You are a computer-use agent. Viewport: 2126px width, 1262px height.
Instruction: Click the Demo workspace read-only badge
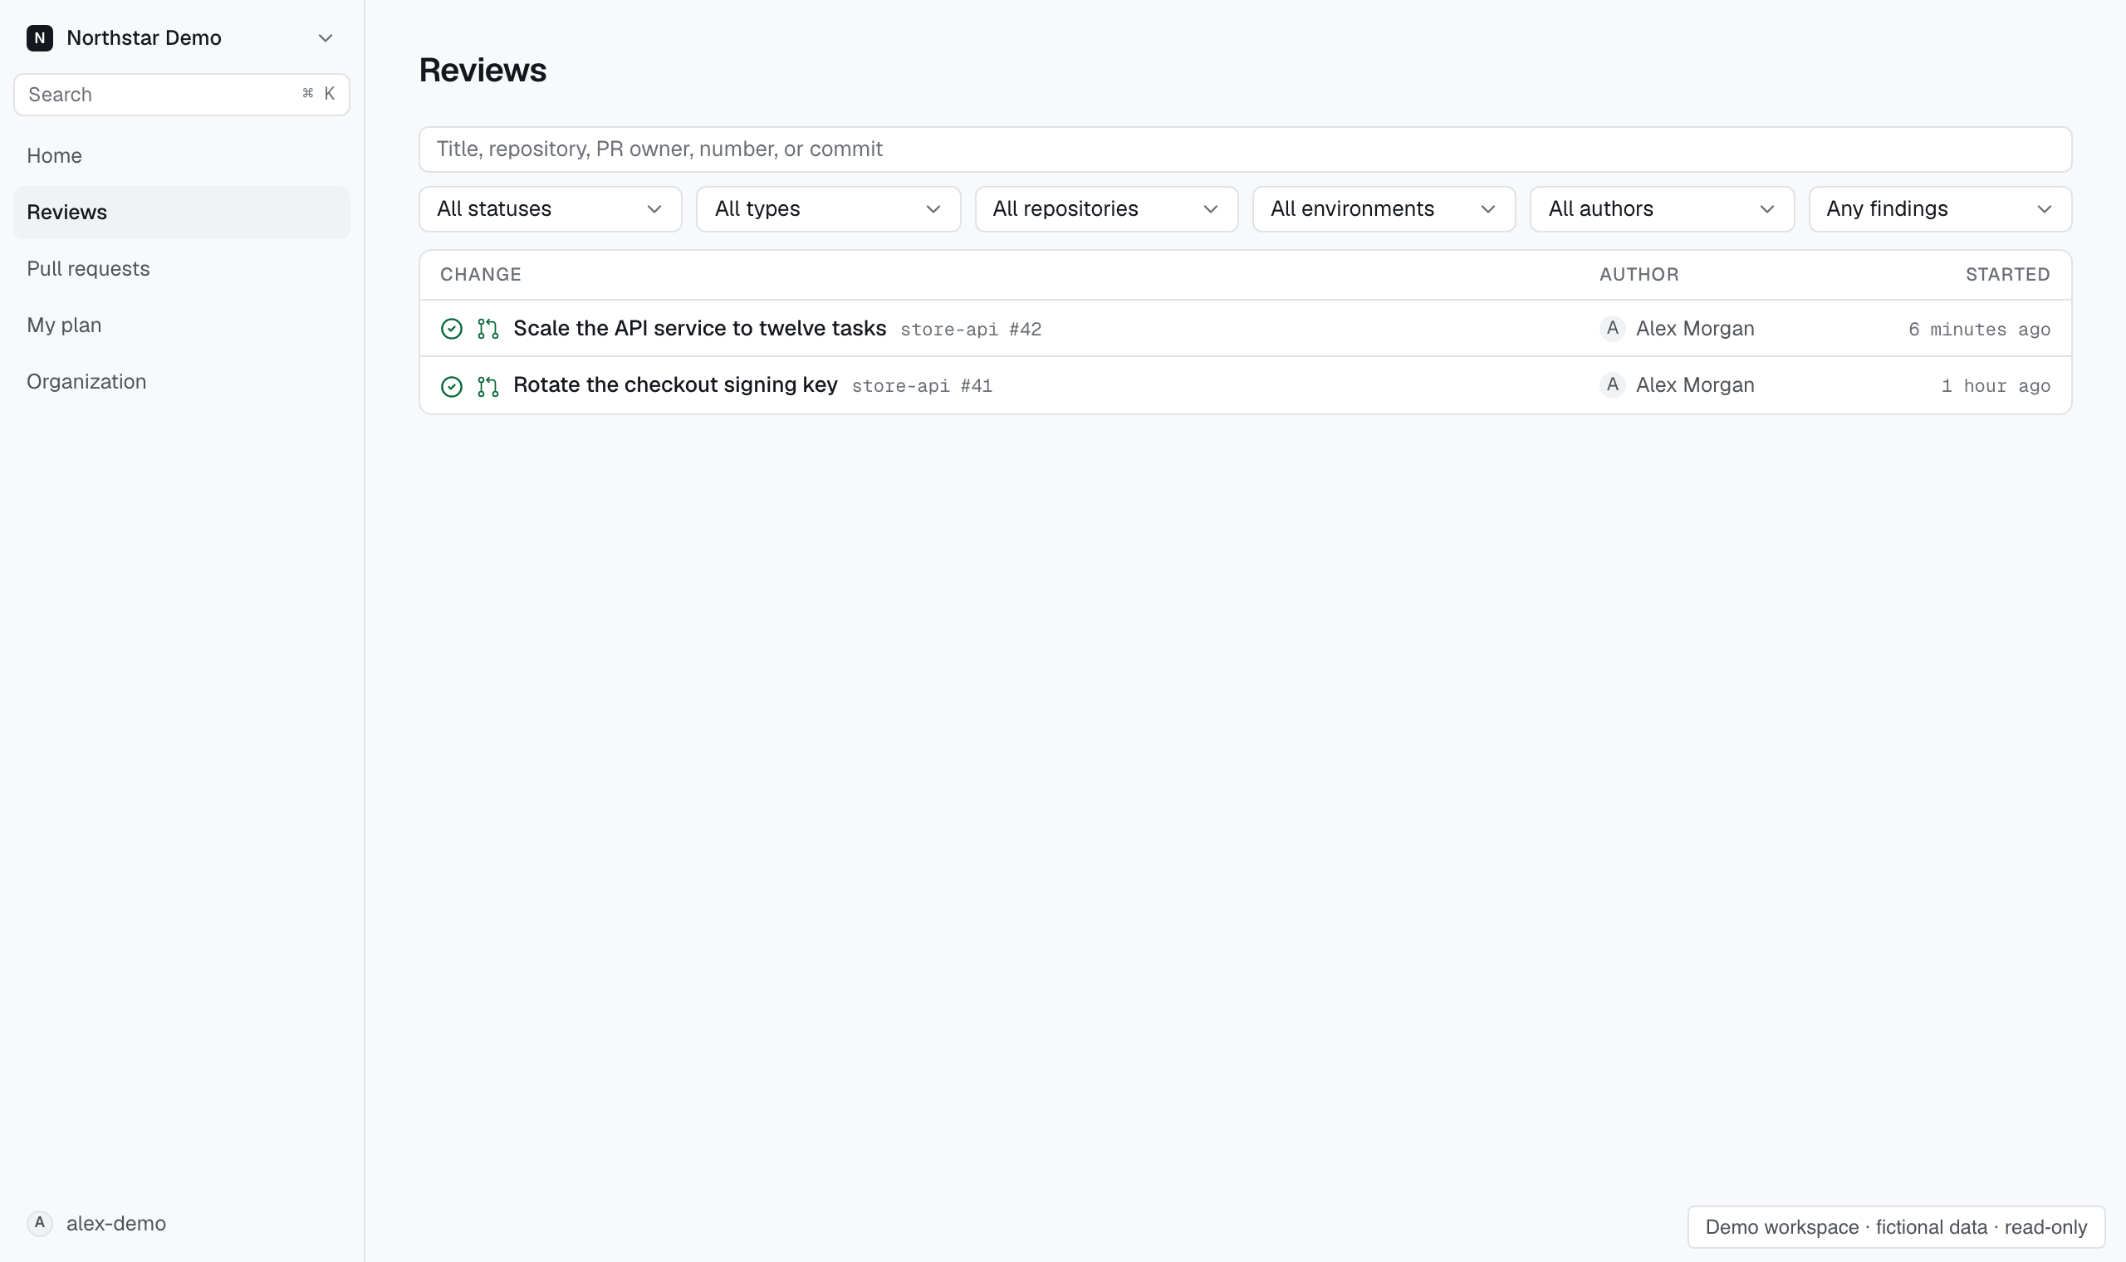[x=1895, y=1227]
